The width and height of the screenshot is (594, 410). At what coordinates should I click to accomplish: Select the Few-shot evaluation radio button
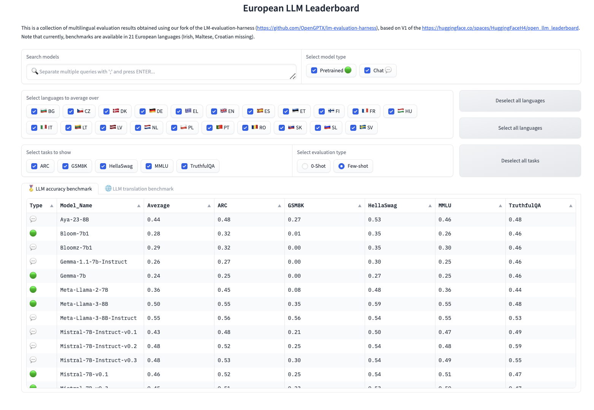(x=341, y=166)
